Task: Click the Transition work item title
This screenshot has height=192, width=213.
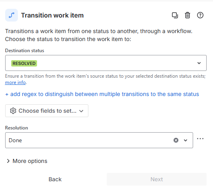Action: pos(52,15)
